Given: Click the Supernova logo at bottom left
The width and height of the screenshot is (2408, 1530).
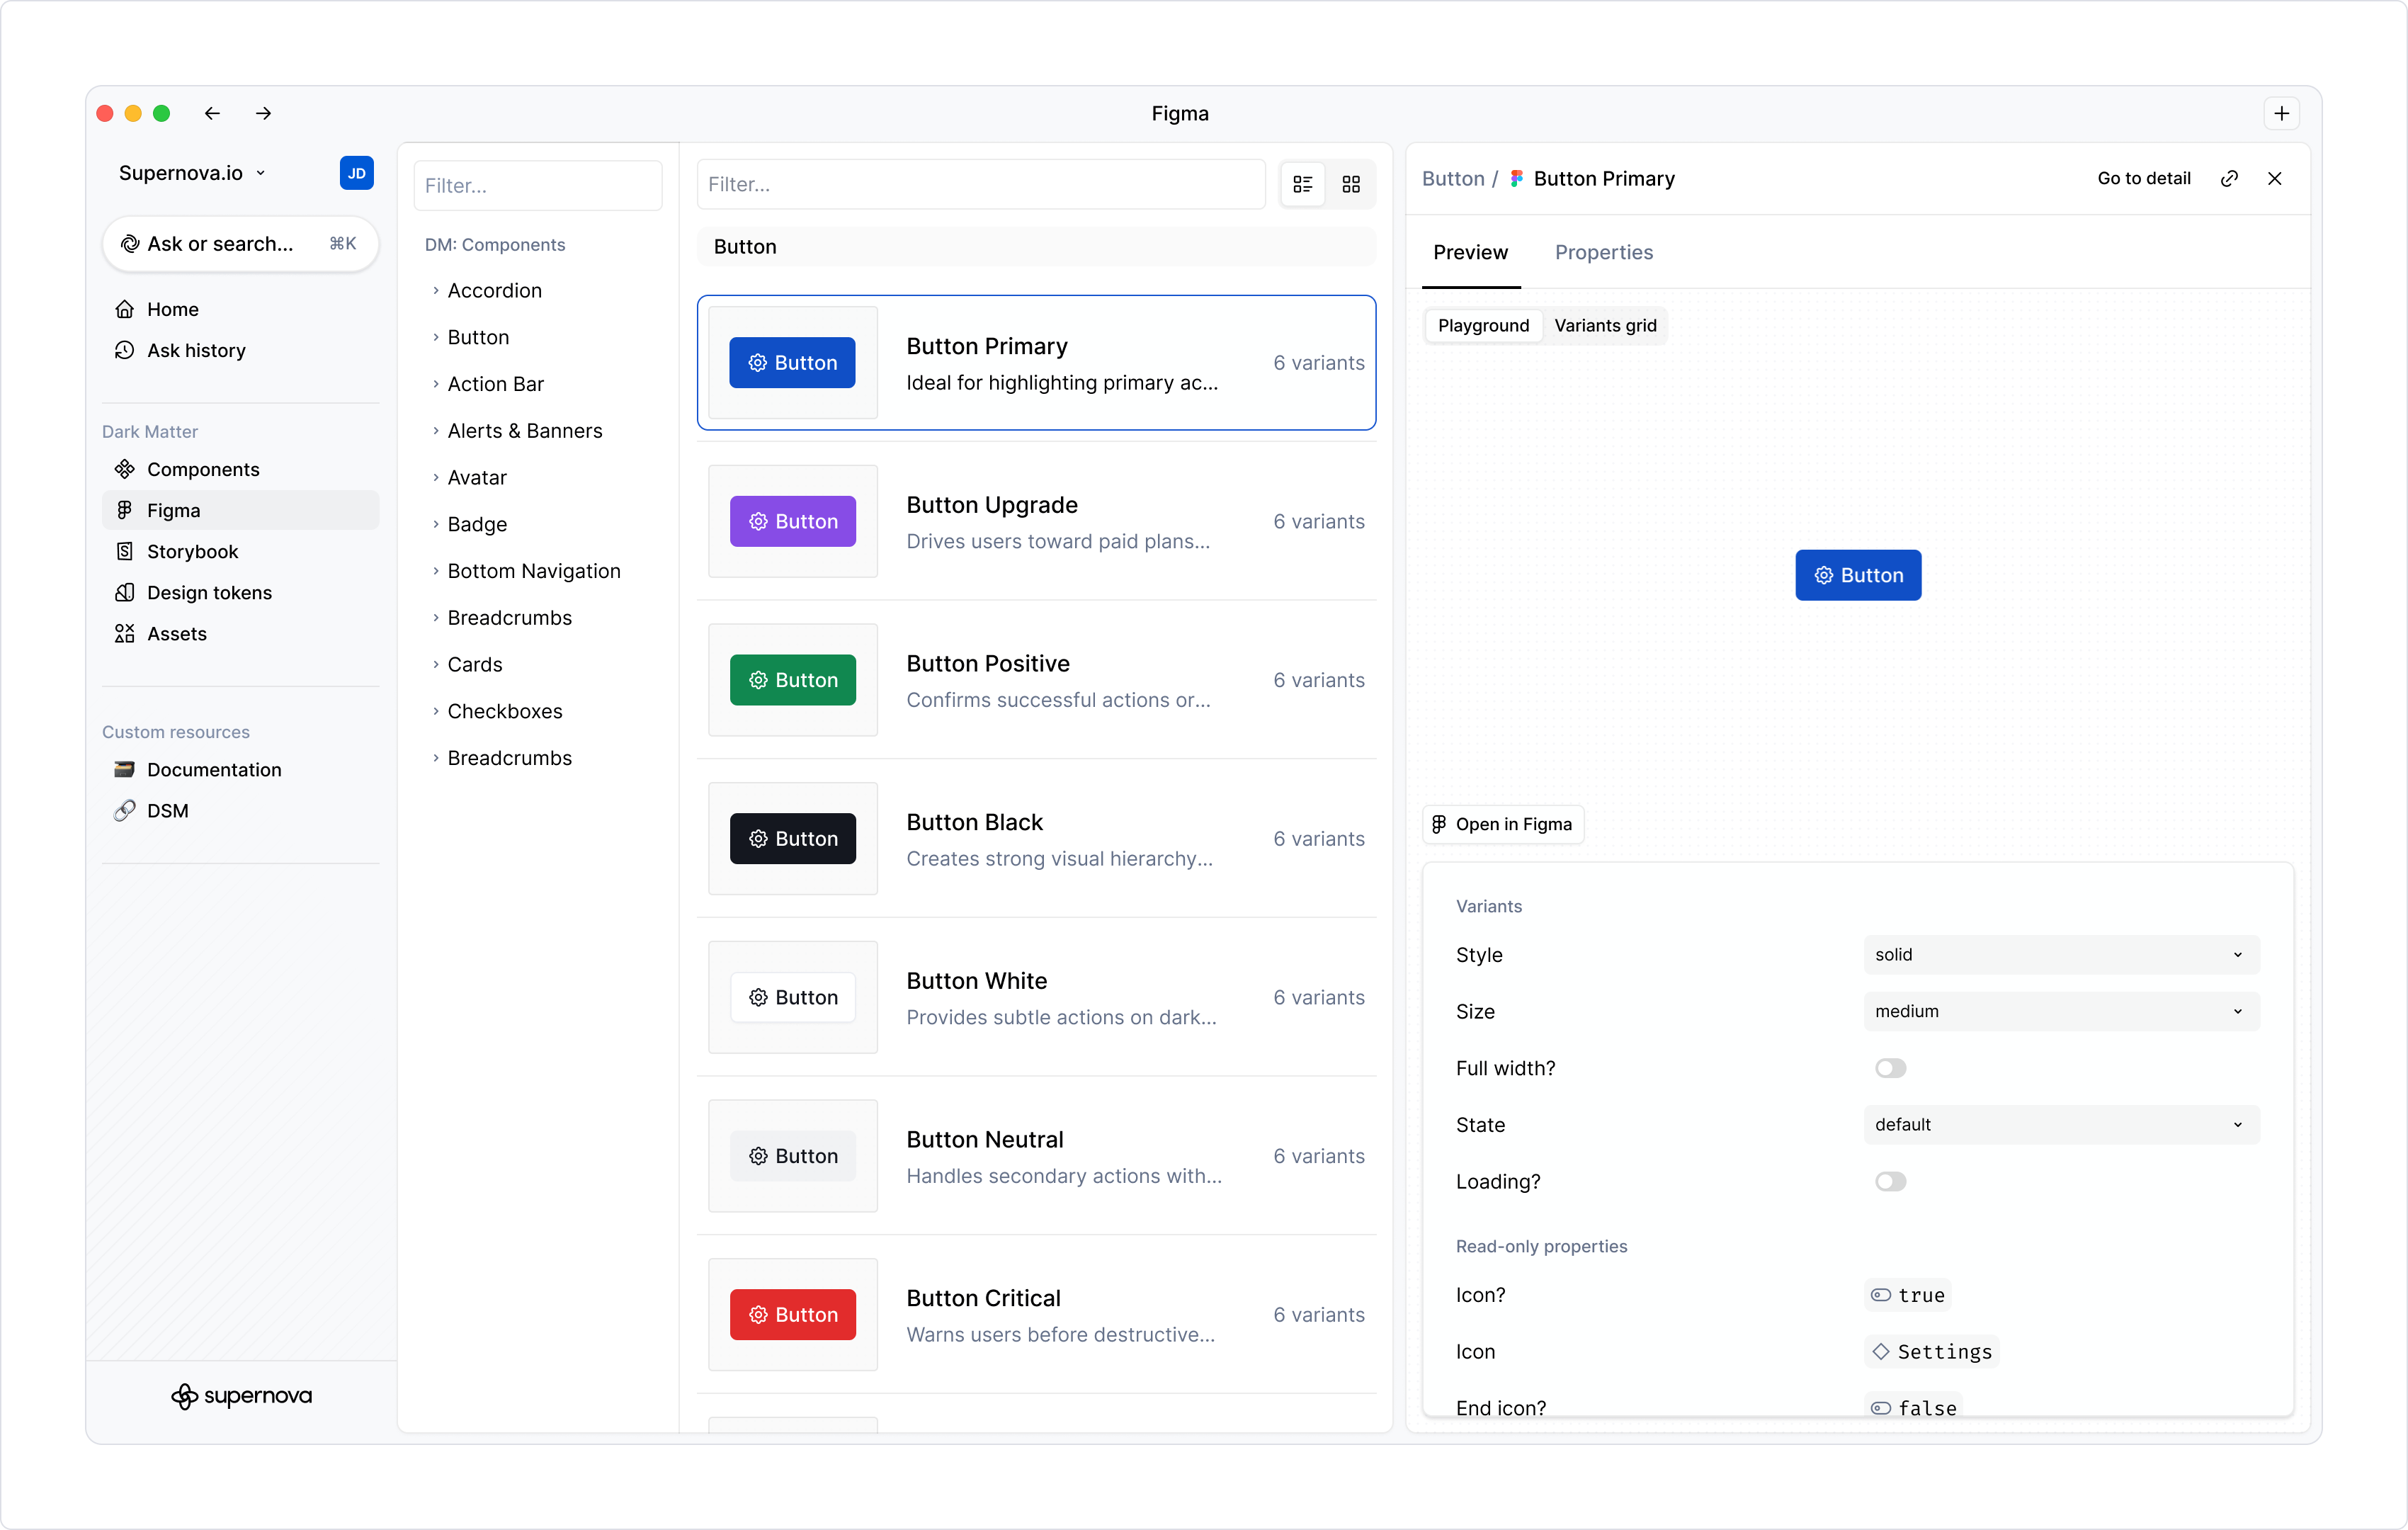Looking at the screenshot, I should pyautogui.click(x=241, y=1395).
